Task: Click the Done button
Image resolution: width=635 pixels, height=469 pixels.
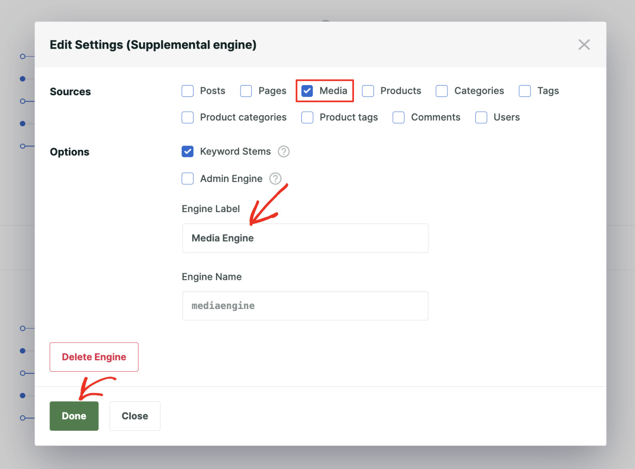Action: (74, 416)
